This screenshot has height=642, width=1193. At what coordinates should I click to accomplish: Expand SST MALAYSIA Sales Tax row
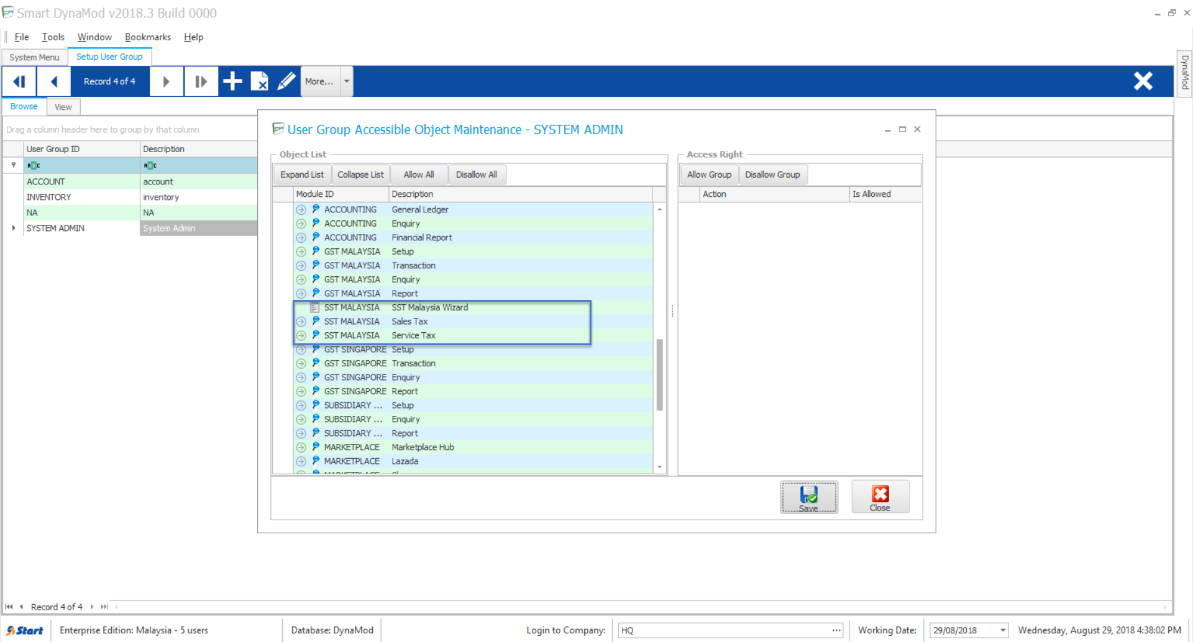click(x=301, y=322)
